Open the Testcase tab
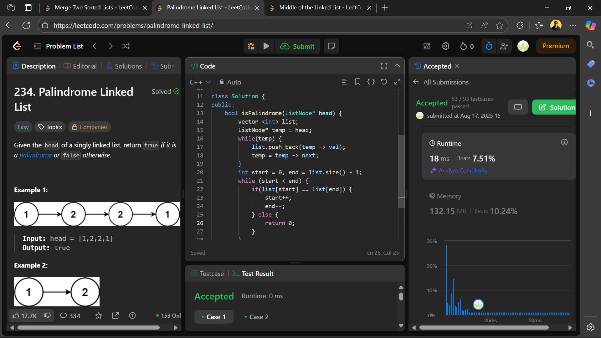This screenshot has width=601, height=338. coord(208,274)
